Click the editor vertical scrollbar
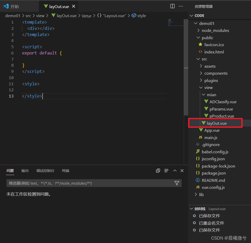Viewport: 251px width, 243px height. tap(186, 67)
